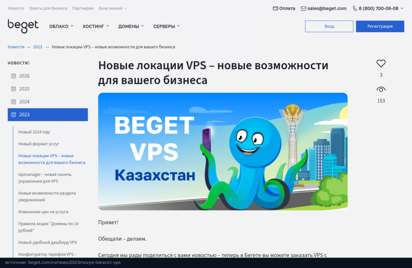Click the Привет! paragraph
This screenshot has width=412, height=268.
tap(108, 222)
